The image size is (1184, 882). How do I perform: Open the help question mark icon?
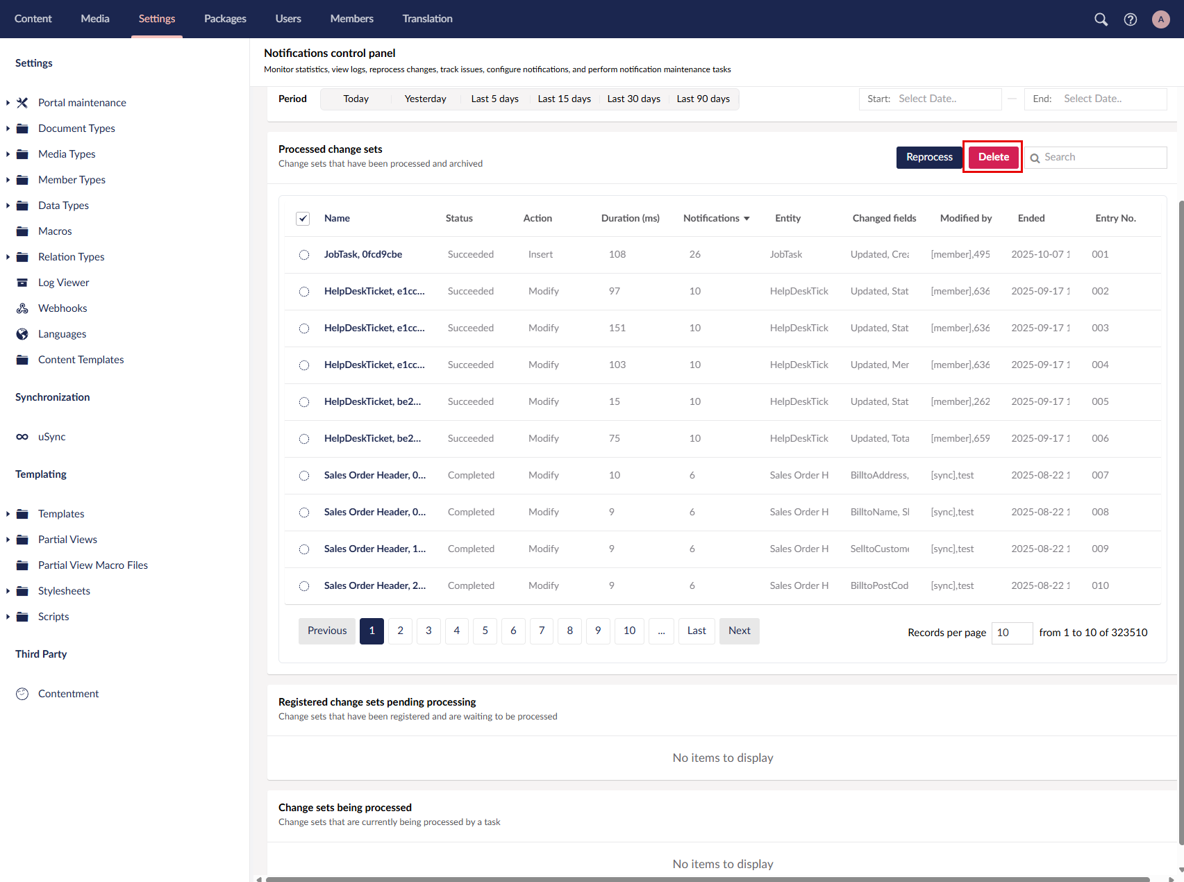point(1131,19)
